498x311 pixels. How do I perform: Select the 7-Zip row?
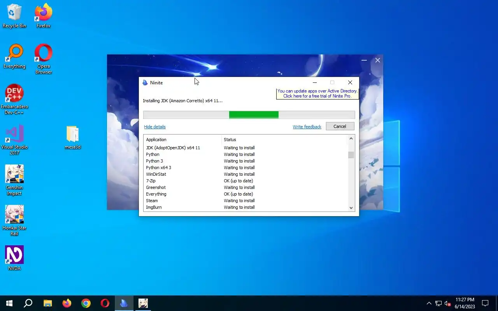245,181
